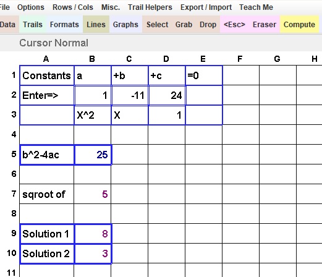Open the Trail Helpers menu
This screenshot has height=277, width=322.
pos(150,7)
